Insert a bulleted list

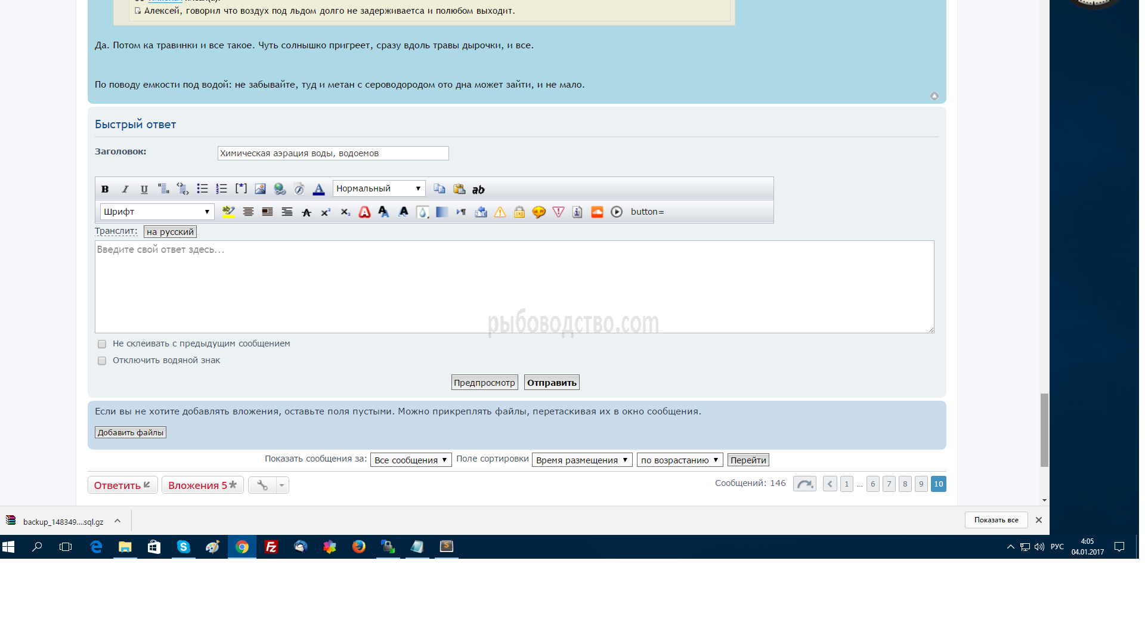click(x=202, y=189)
